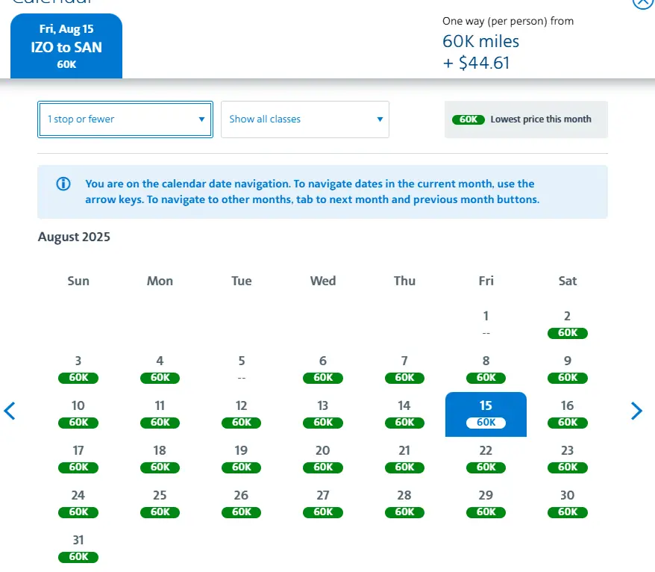655x572 pixels.
Task: Expand the 'Show all classes' dropdown
Action: (x=305, y=119)
